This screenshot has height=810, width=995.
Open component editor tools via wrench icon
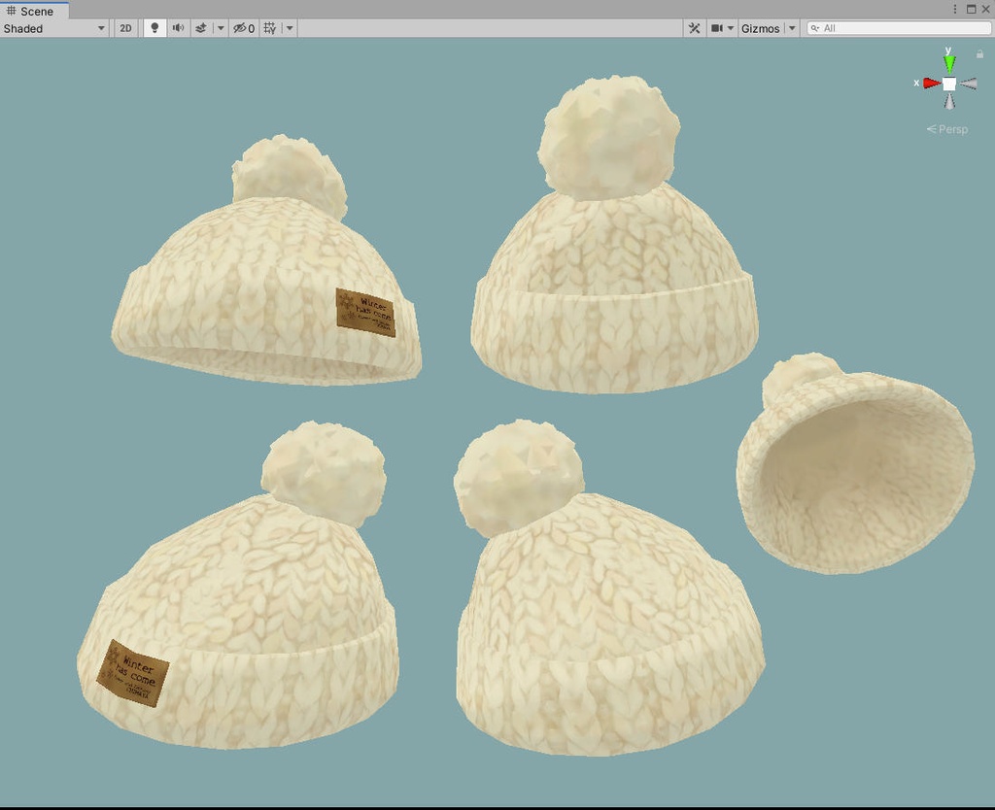coord(693,28)
